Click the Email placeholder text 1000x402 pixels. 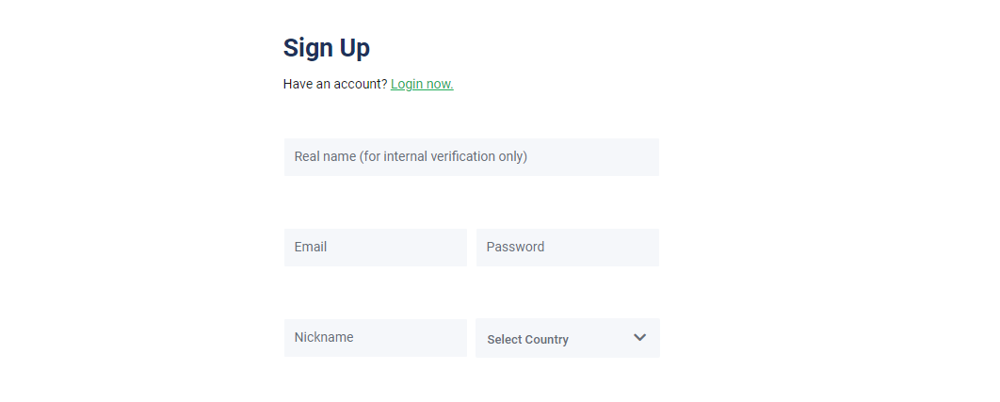pos(311,247)
